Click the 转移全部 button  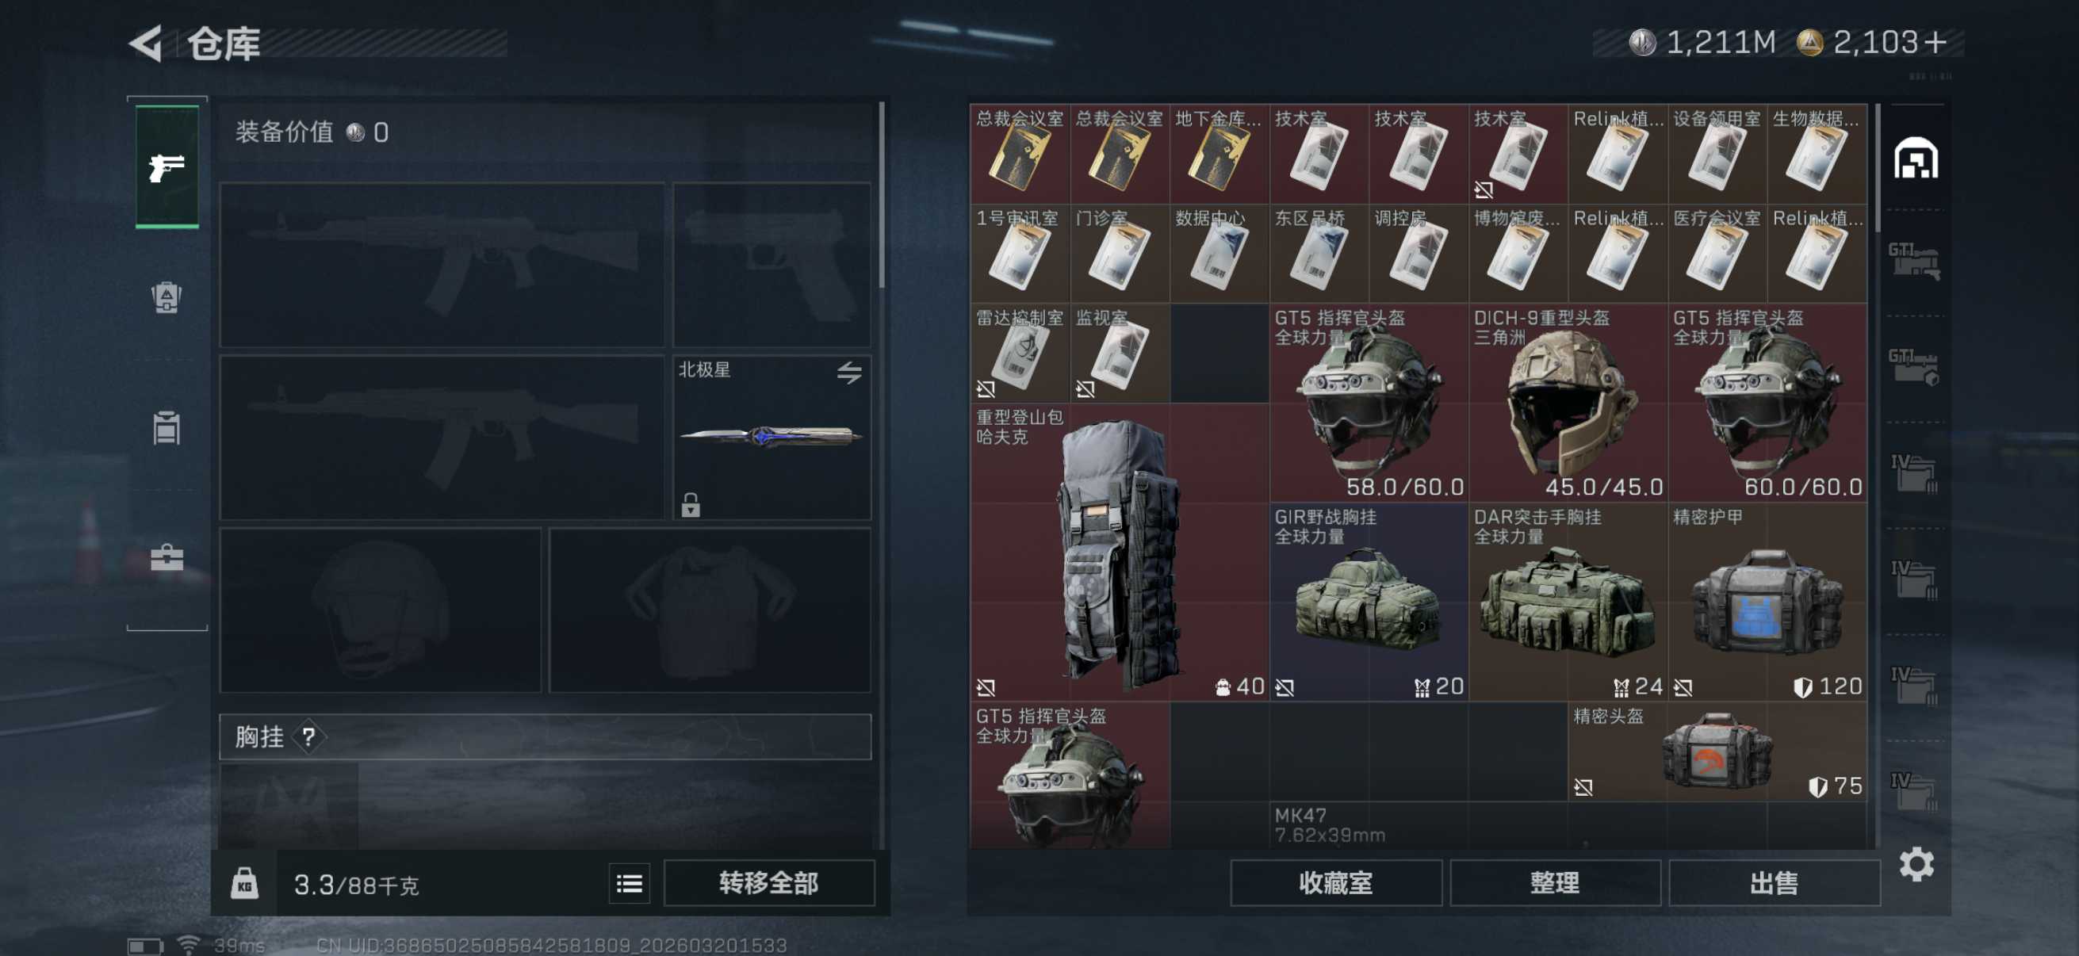[768, 882]
